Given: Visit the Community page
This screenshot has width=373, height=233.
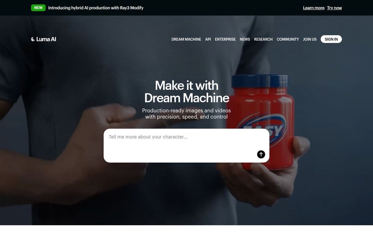Looking at the screenshot, I should (288, 39).
